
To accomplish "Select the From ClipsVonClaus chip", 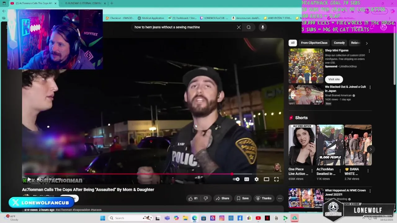I will [x=314, y=43].
